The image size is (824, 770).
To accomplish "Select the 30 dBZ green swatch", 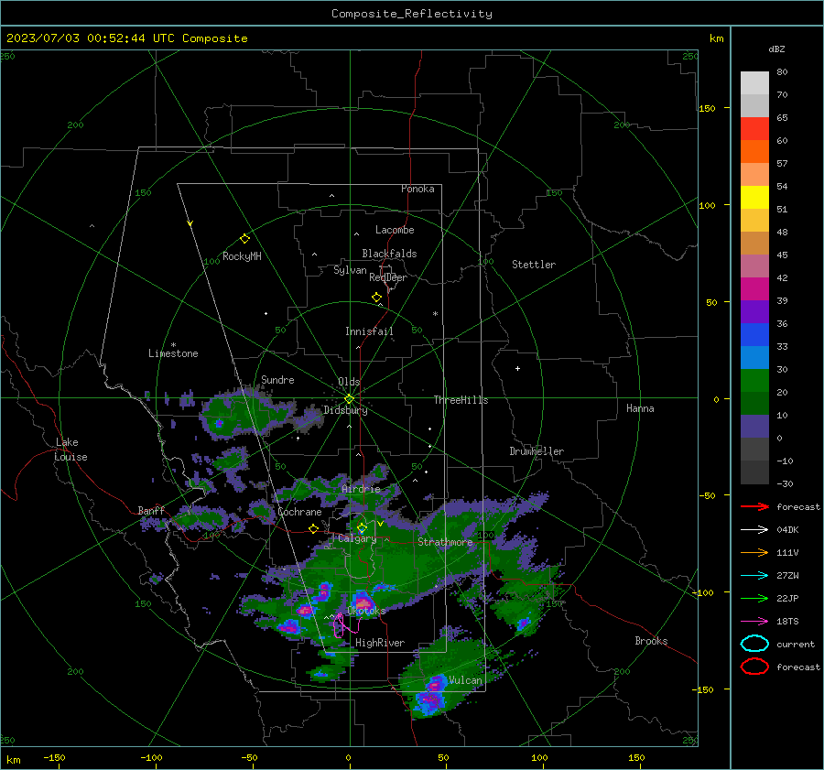I will pos(754,381).
